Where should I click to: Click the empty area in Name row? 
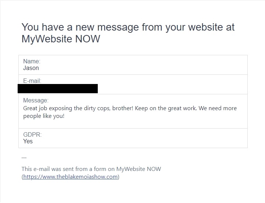144,65
